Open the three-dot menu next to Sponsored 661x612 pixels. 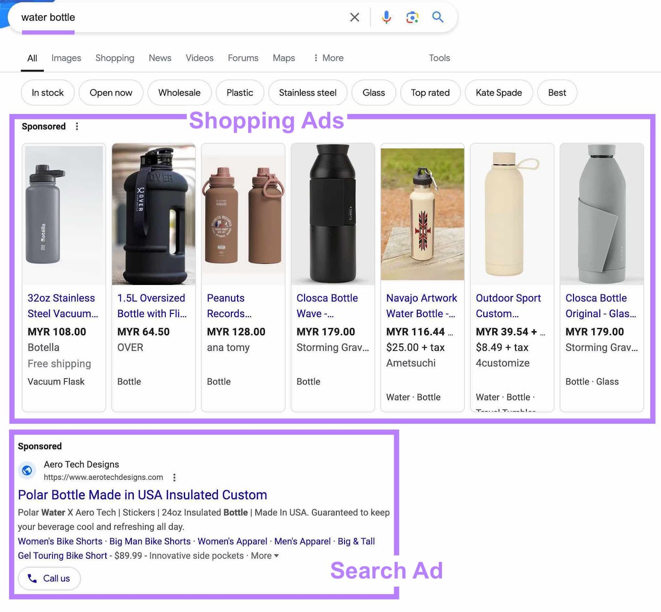pyautogui.click(x=77, y=127)
